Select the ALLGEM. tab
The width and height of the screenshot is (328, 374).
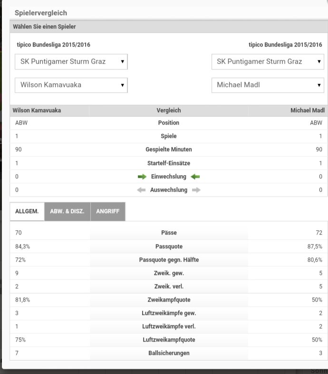click(27, 211)
